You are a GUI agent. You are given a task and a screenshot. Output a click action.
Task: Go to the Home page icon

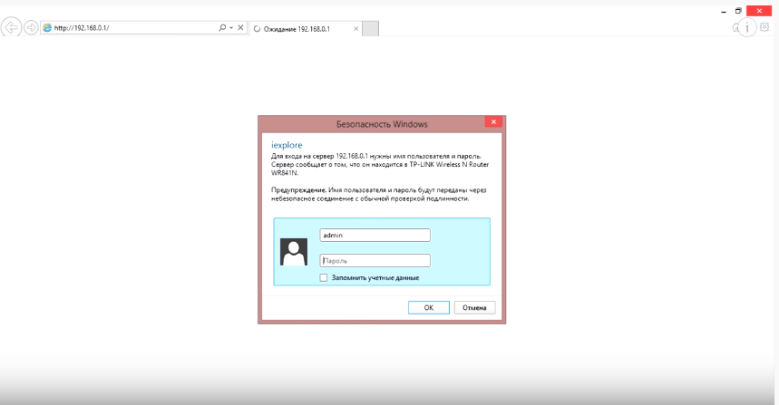pyautogui.click(x=736, y=28)
